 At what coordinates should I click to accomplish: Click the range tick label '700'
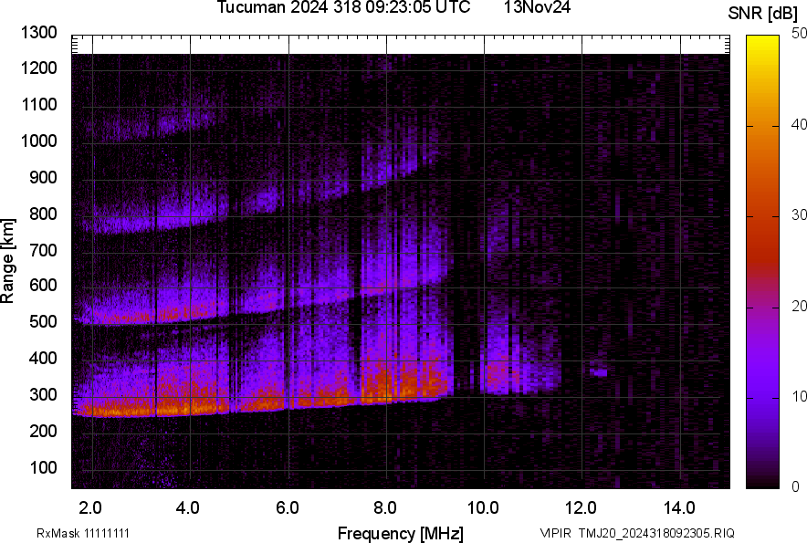[x=43, y=250]
